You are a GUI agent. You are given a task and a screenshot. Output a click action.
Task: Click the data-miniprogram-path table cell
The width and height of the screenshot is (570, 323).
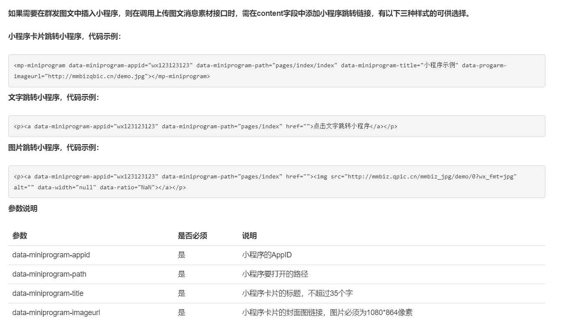click(x=49, y=274)
